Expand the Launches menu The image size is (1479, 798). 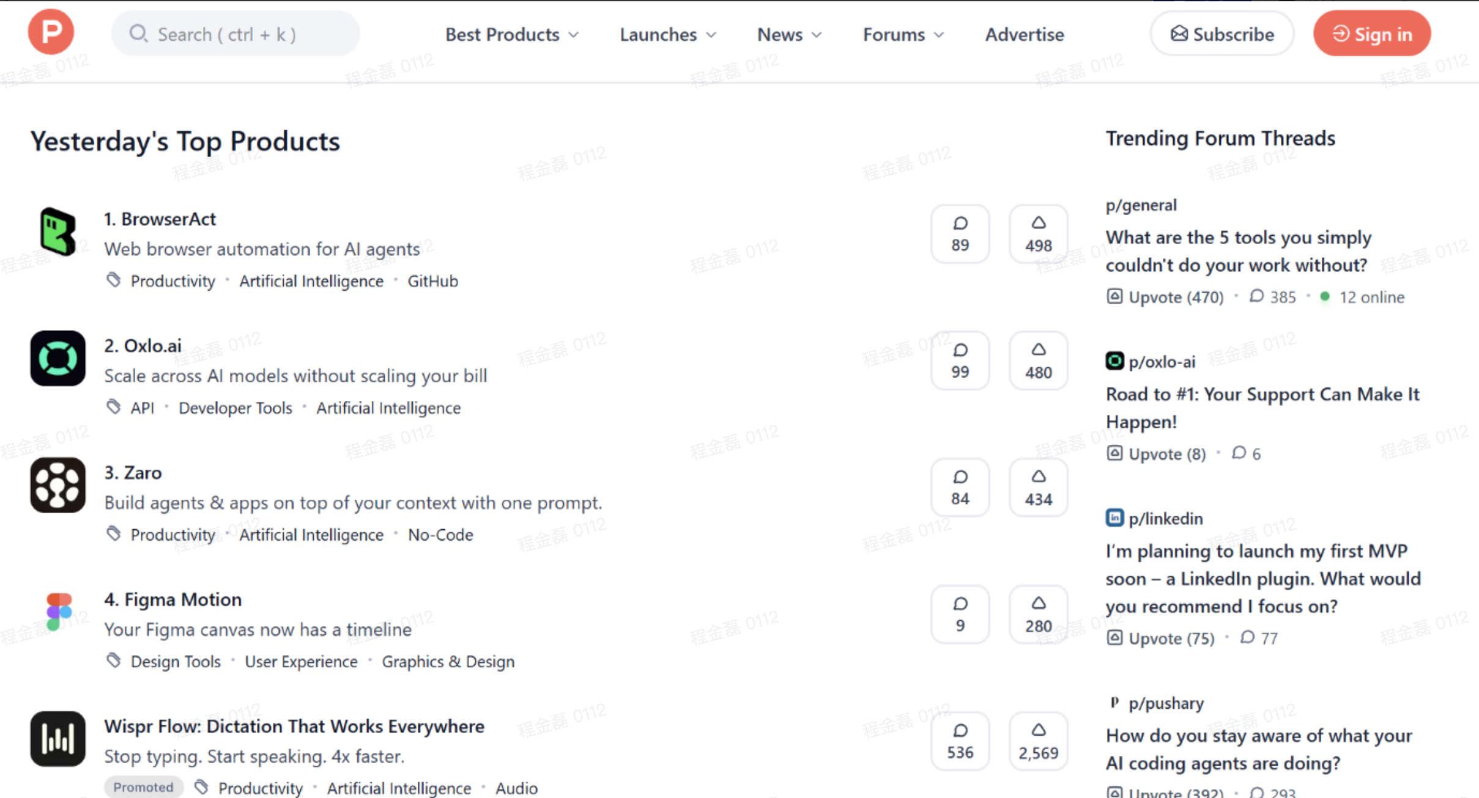pos(668,34)
